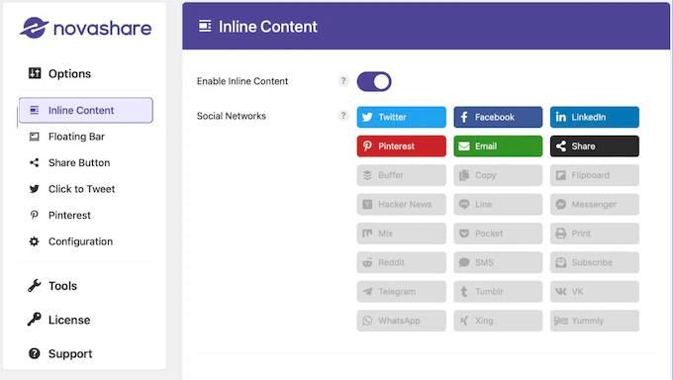
Task: Click the Options sliders icon
Action: 35,73
